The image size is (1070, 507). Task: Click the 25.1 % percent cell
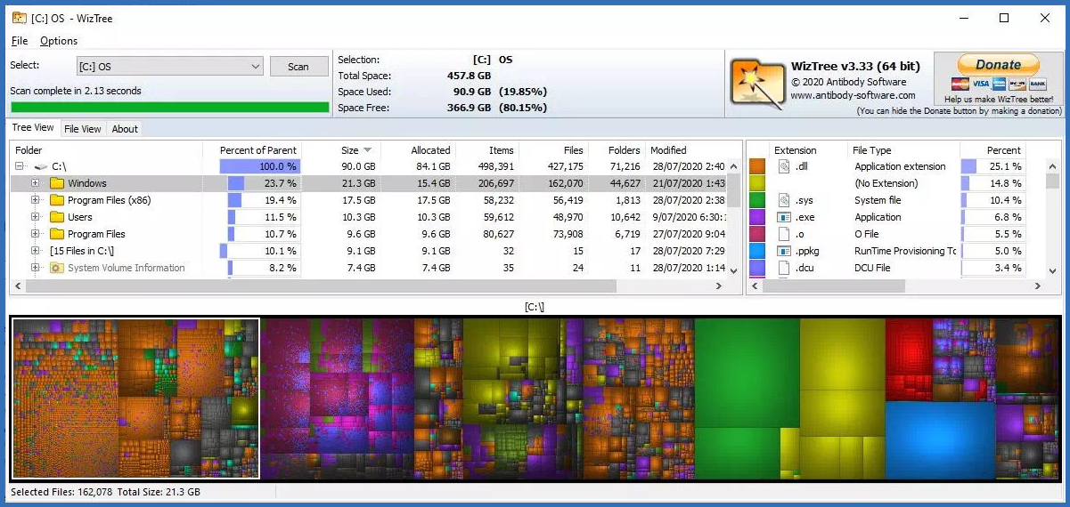click(1003, 166)
